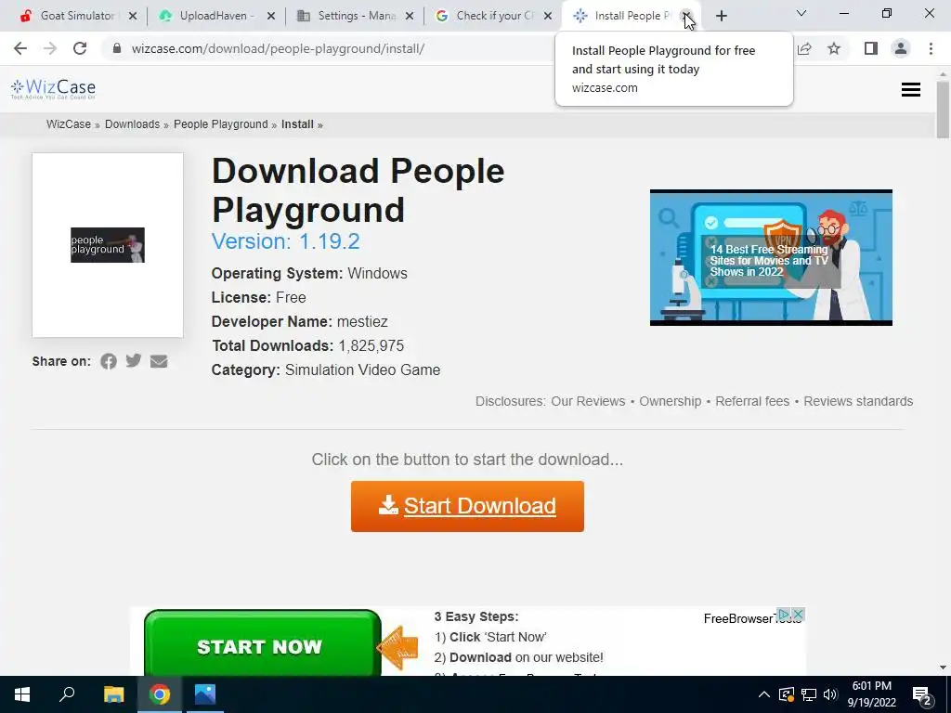Open the 14 Best Free Streaming Sites banner

click(771, 258)
